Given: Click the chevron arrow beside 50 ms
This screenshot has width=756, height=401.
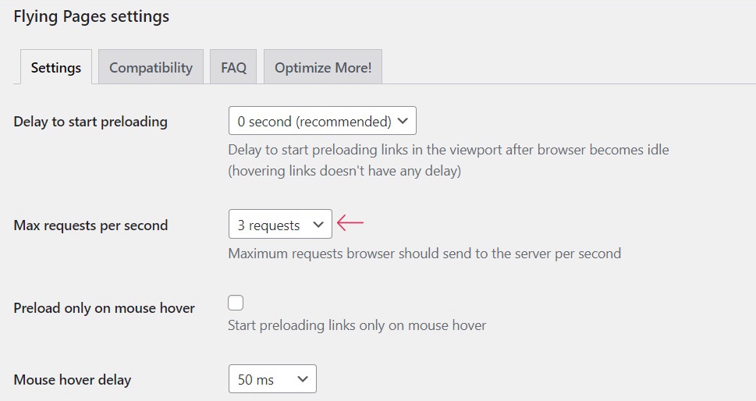Looking at the screenshot, I should [303, 379].
